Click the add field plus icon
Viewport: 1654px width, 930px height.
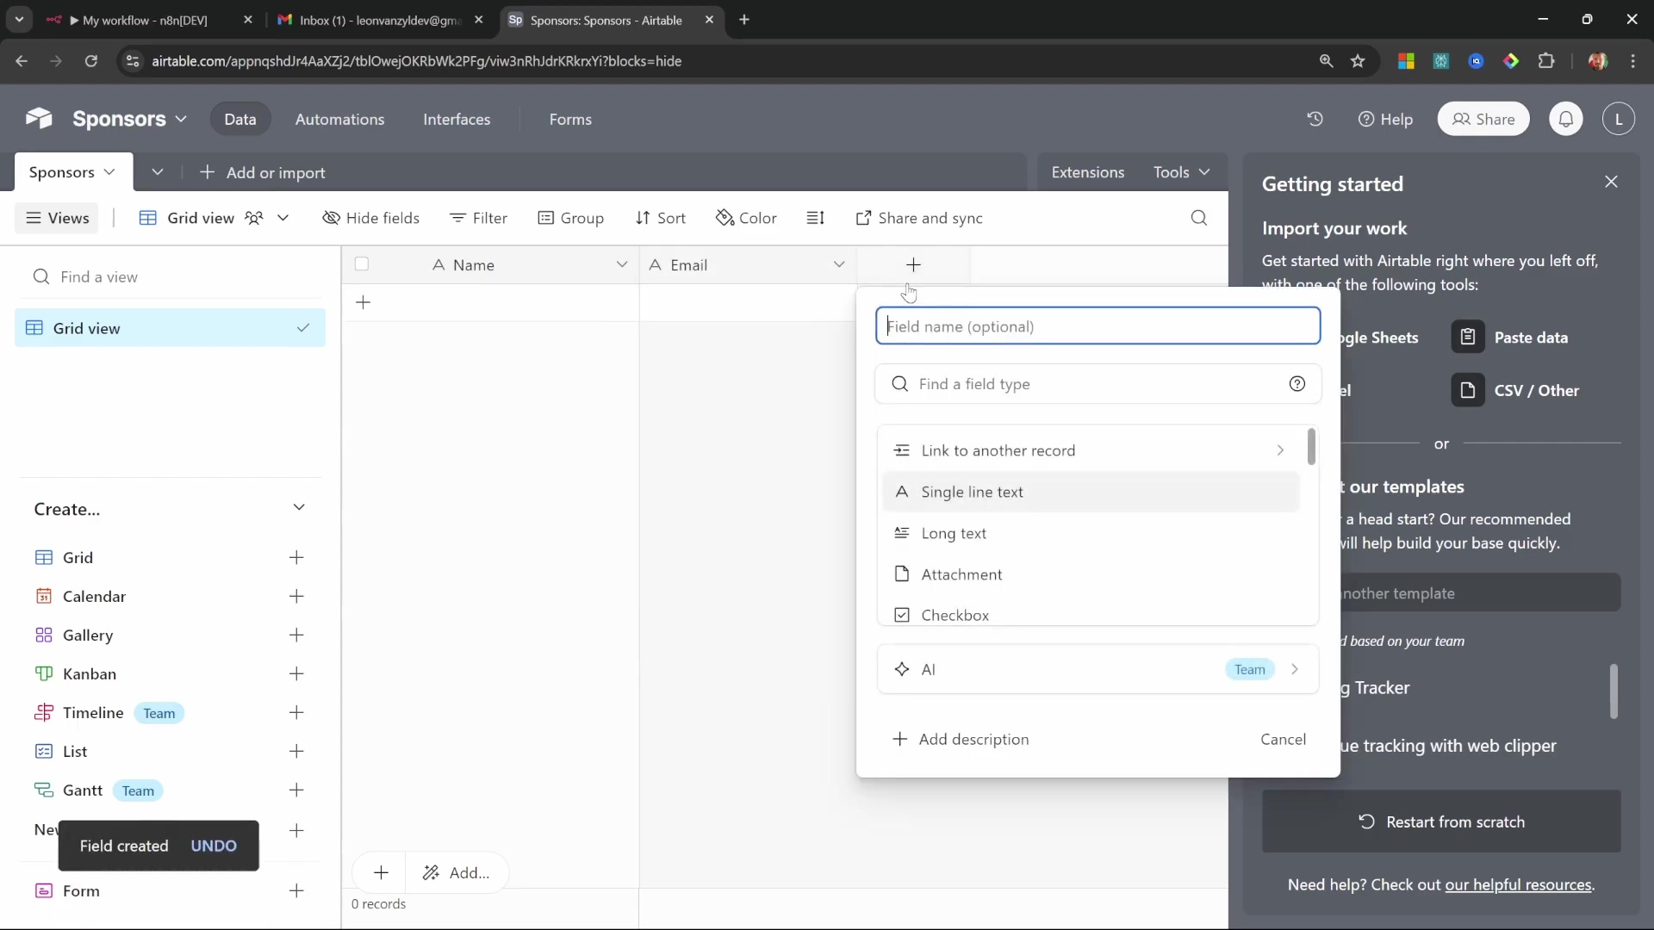913,265
